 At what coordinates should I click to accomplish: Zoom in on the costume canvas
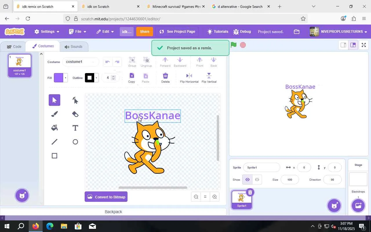click(x=214, y=197)
